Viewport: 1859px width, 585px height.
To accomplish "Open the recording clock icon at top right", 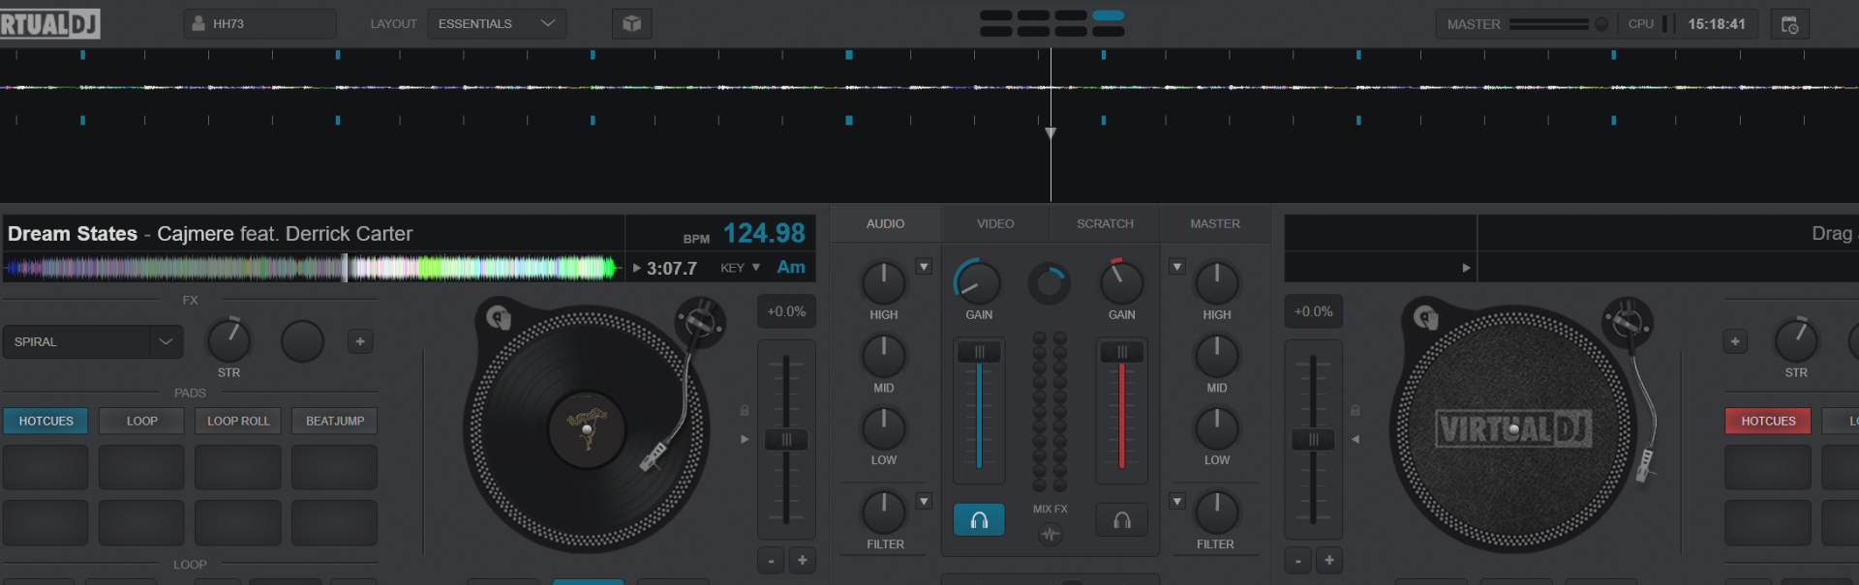I will [1789, 24].
